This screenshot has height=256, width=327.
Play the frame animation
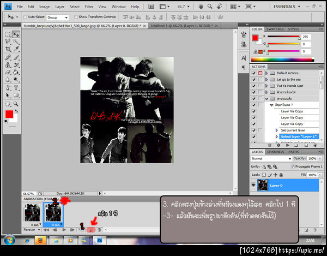tap(64, 230)
